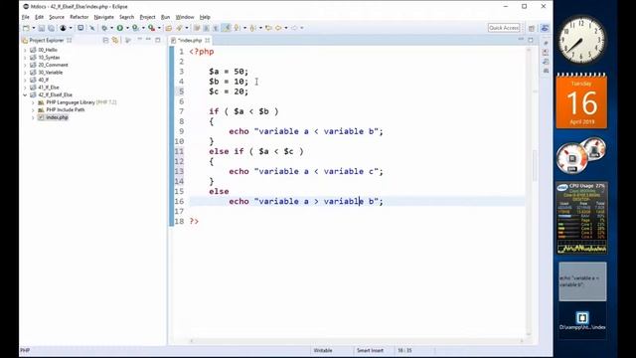Click the Debug bug icon in toolbar
This screenshot has width=636, height=358.
[104, 28]
